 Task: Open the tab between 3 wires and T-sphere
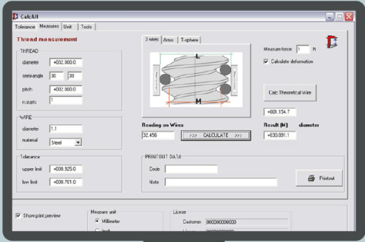point(169,40)
